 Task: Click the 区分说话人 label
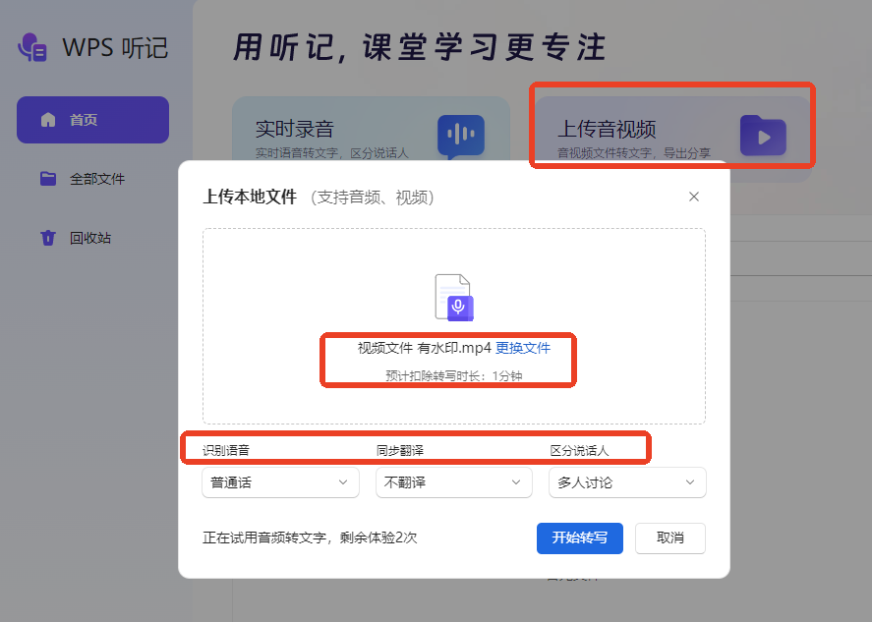(579, 451)
